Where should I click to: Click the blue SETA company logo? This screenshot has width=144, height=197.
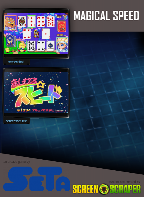[x=37, y=179]
